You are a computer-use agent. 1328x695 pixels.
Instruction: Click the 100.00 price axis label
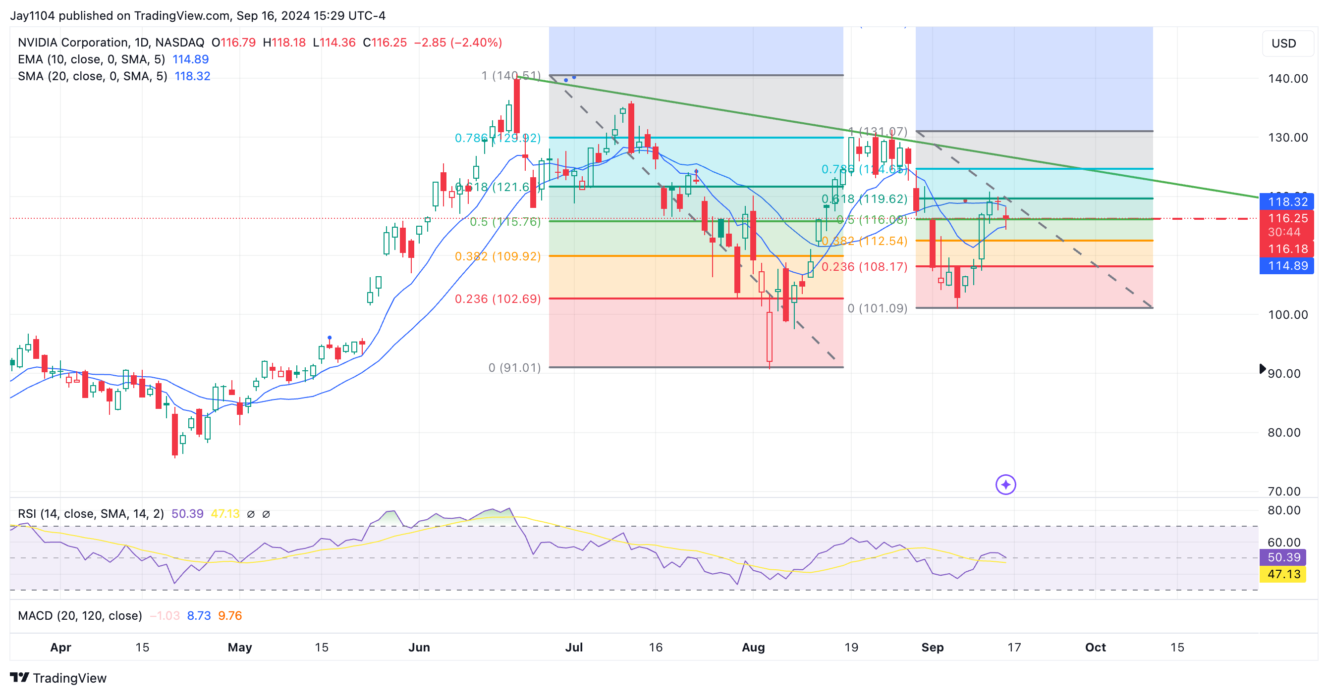point(1287,314)
